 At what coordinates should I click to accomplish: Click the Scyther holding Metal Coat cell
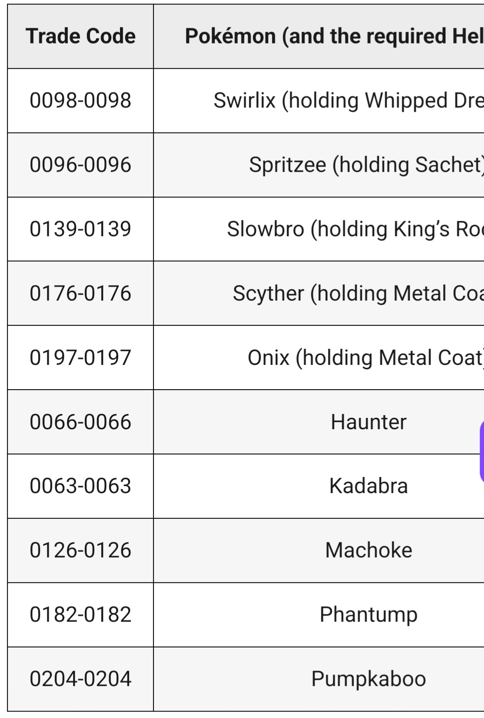pyautogui.click(x=357, y=294)
